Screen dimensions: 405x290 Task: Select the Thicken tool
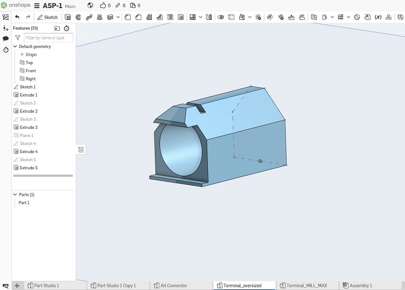coord(110,17)
